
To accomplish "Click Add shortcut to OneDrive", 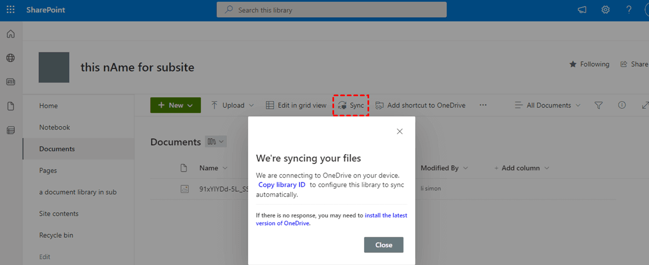I will tap(421, 105).
